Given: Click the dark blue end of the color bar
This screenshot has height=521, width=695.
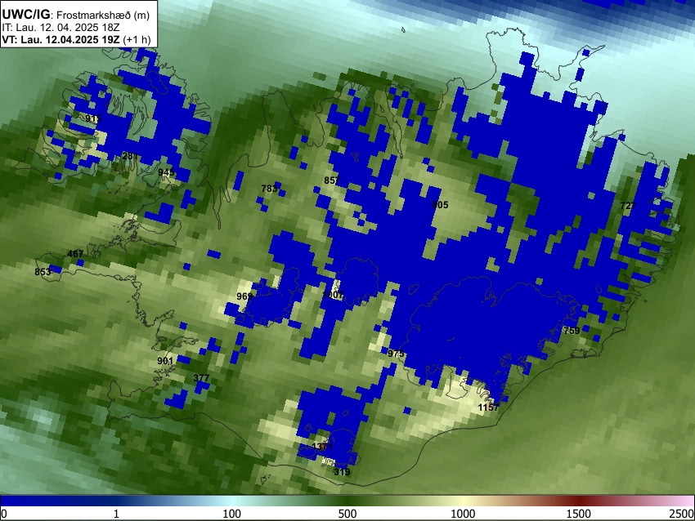Looking at the screenshot, I should pos(27,501).
